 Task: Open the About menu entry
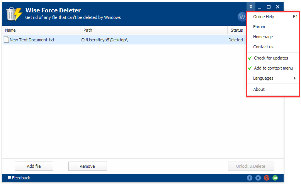coord(273,89)
